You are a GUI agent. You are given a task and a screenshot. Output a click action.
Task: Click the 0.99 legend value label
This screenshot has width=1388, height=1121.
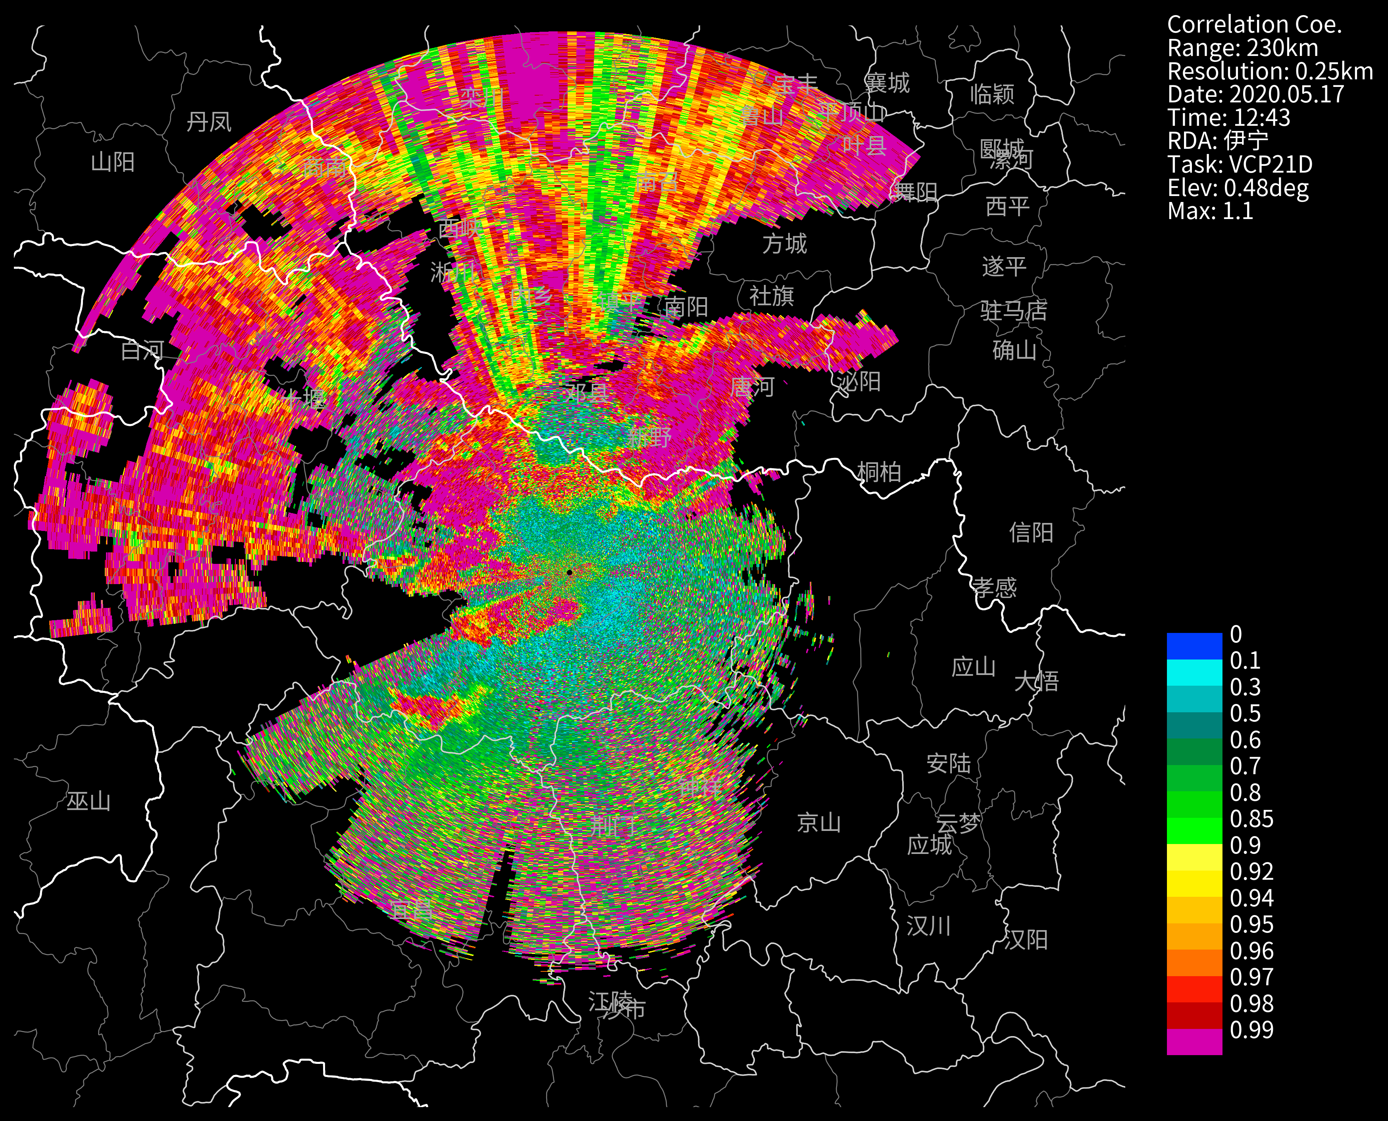click(x=1251, y=1029)
